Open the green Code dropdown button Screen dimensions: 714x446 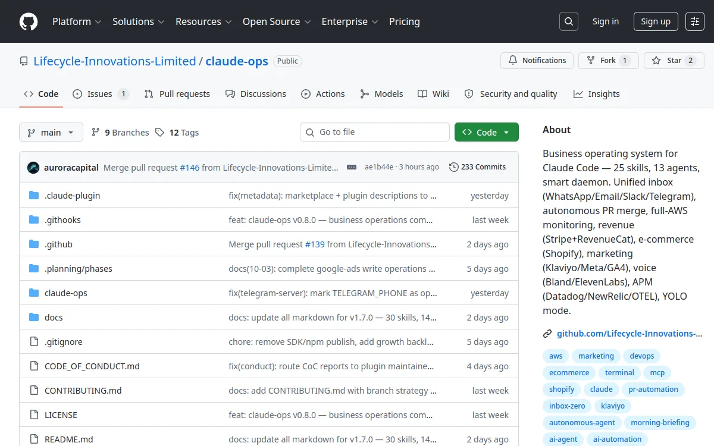(487, 132)
